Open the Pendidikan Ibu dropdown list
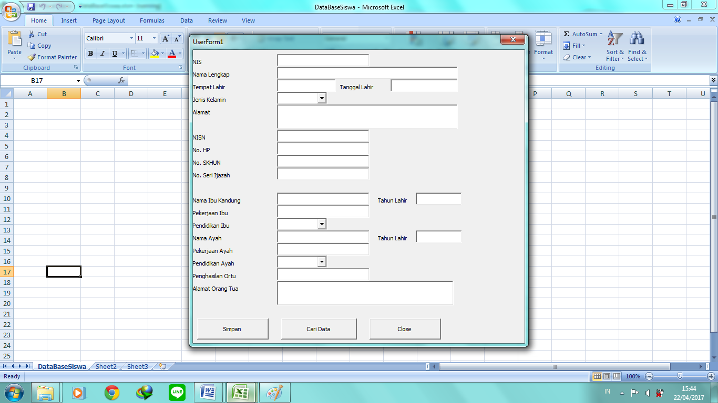 coord(321,224)
